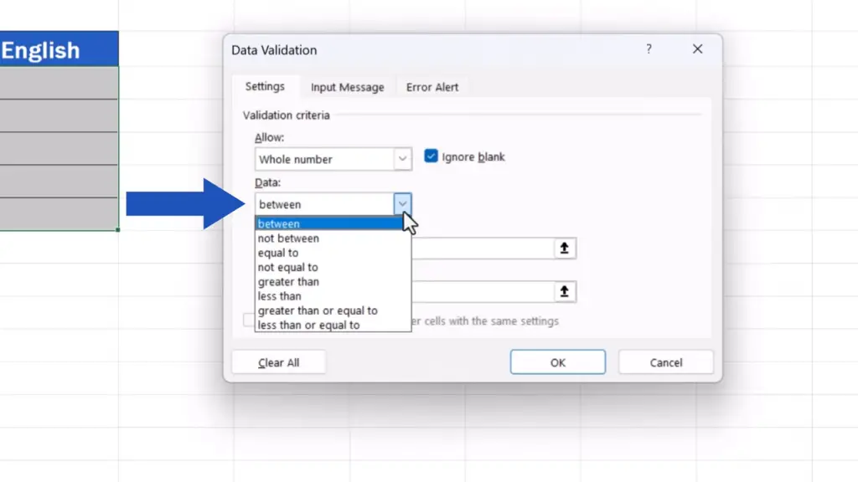Switch to the Input Message tab

347,87
